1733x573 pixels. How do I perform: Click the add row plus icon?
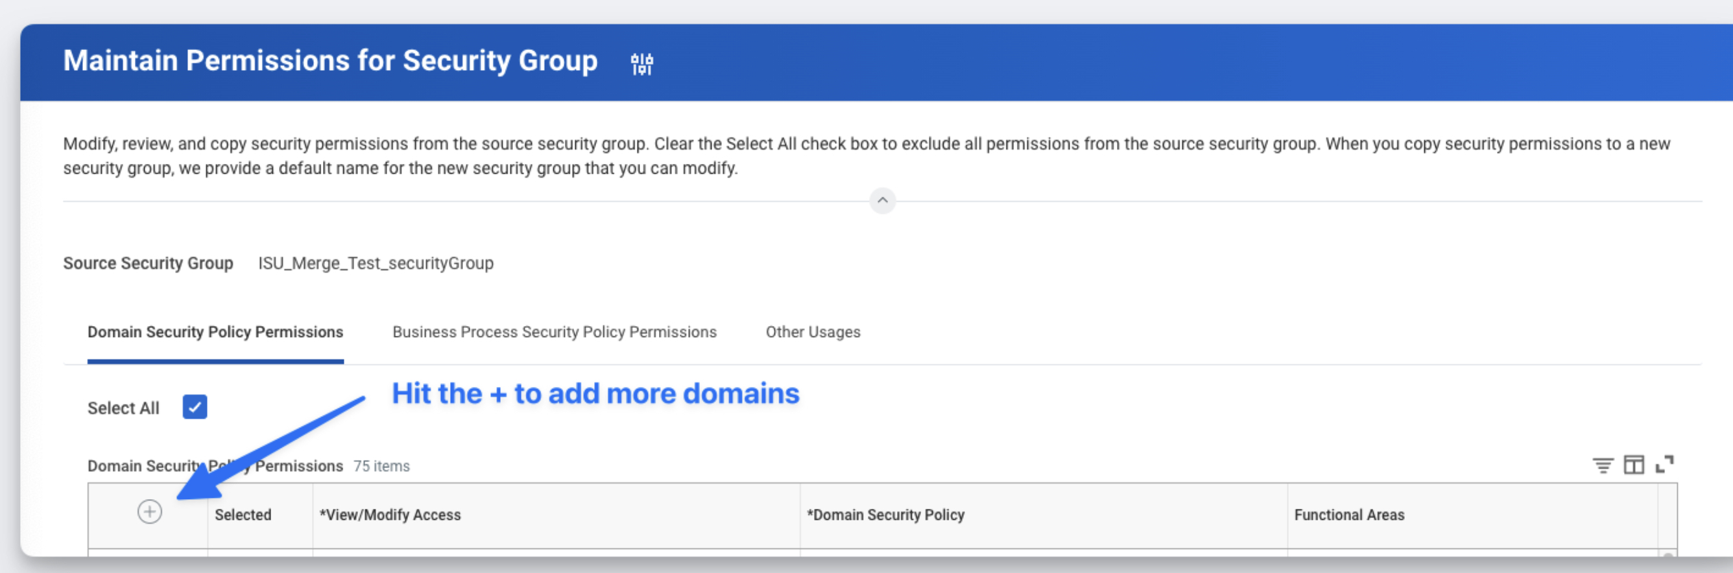click(x=149, y=512)
